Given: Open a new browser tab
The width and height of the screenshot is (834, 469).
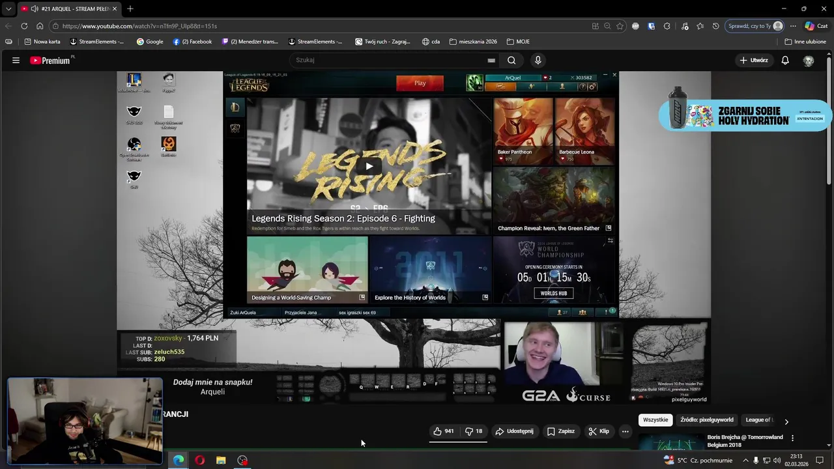Looking at the screenshot, I should pyautogui.click(x=130, y=8).
